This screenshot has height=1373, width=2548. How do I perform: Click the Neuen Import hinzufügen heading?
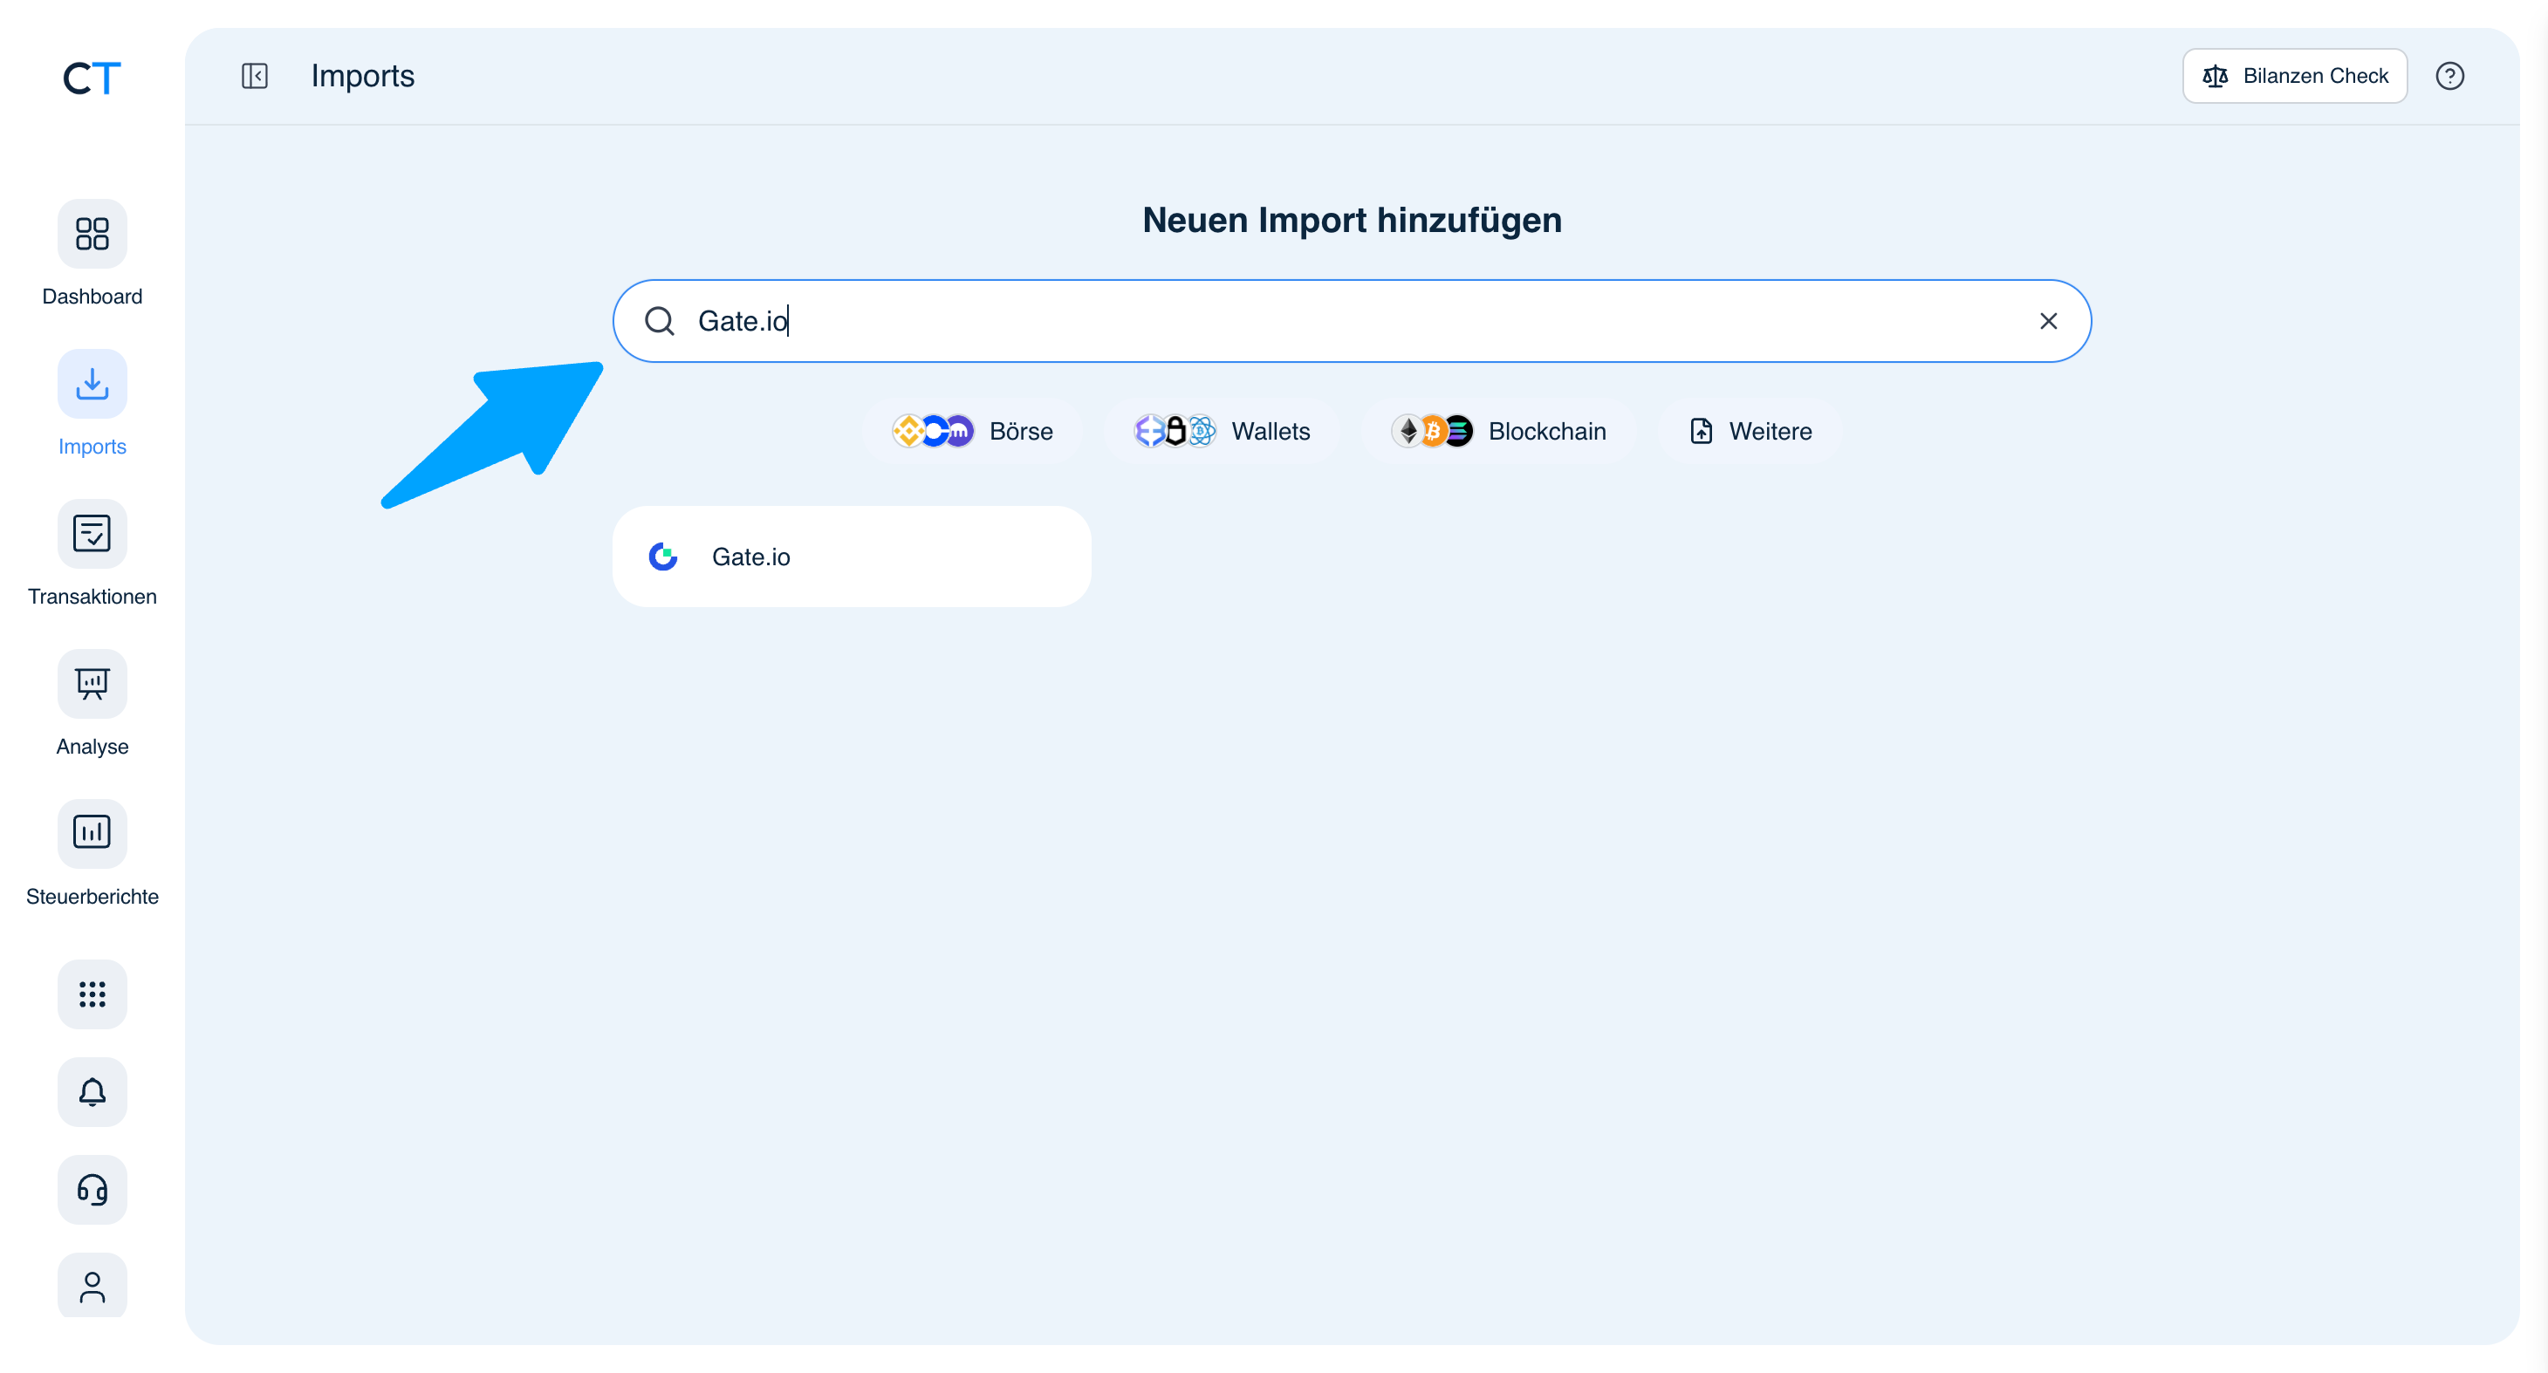[1353, 221]
